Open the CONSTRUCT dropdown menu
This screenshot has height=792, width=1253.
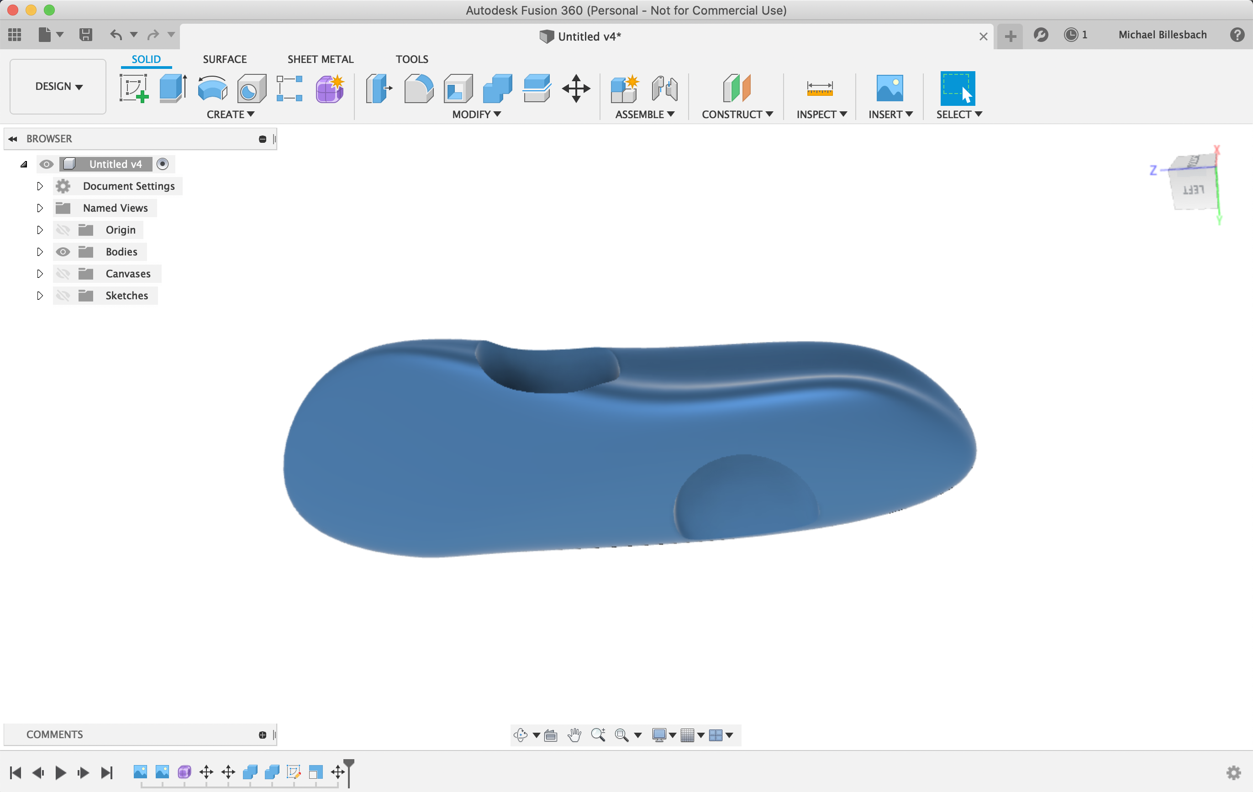coord(737,115)
